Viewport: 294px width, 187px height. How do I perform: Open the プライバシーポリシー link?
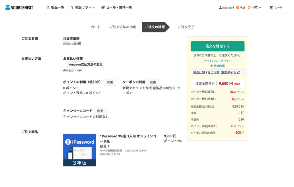[217, 61]
